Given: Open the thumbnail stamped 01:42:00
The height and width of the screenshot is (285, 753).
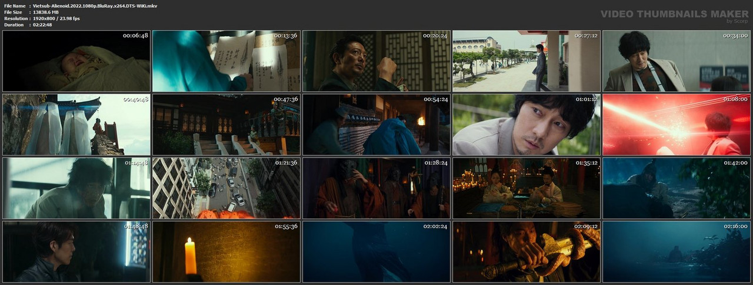Looking at the screenshot, I should coord(677,188).
